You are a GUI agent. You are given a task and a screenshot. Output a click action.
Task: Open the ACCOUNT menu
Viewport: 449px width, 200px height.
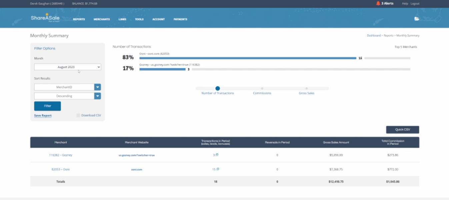point(159,19)
